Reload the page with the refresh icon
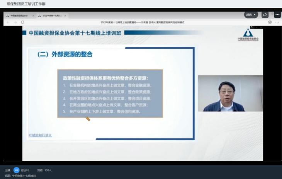The height and width of the screenshot is (179, 282). click(22, 22)
